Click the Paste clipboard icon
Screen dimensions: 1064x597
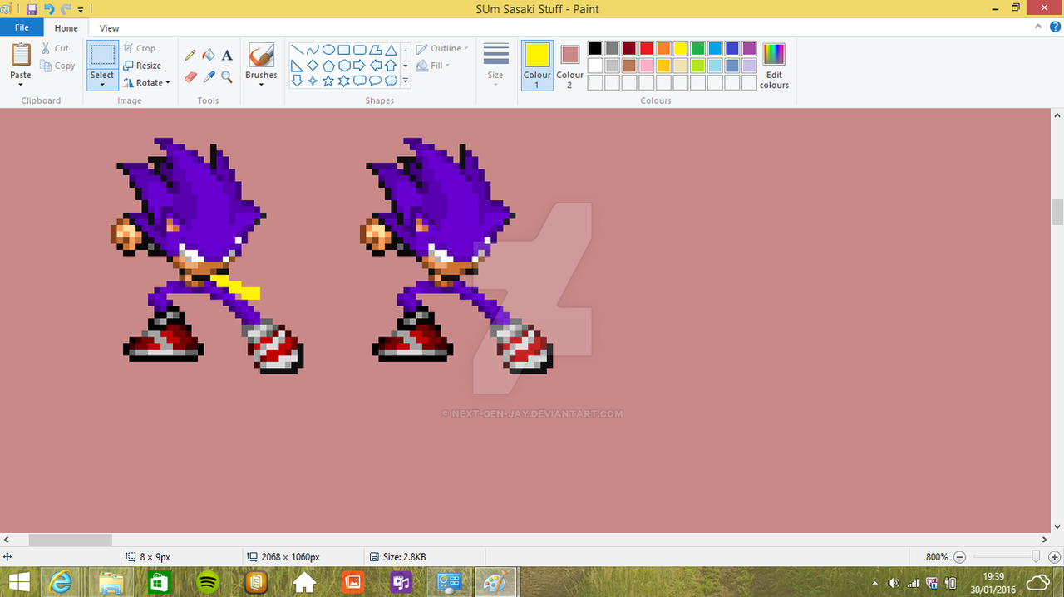click(x=21, y=55)
